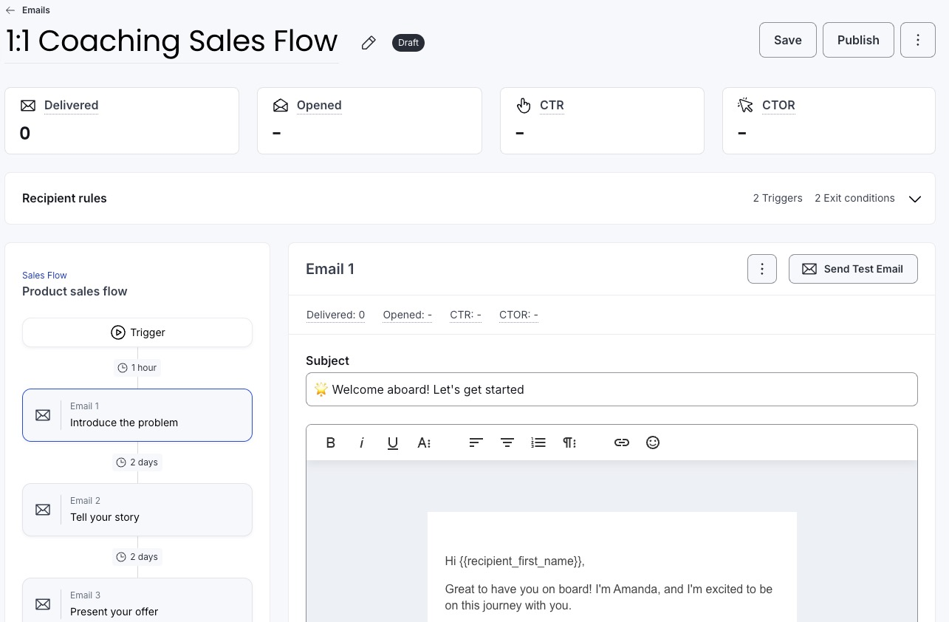Click the Subject input field
Image resolution: width=949 pixels, height=622 pixels.
tap(611, 389)
